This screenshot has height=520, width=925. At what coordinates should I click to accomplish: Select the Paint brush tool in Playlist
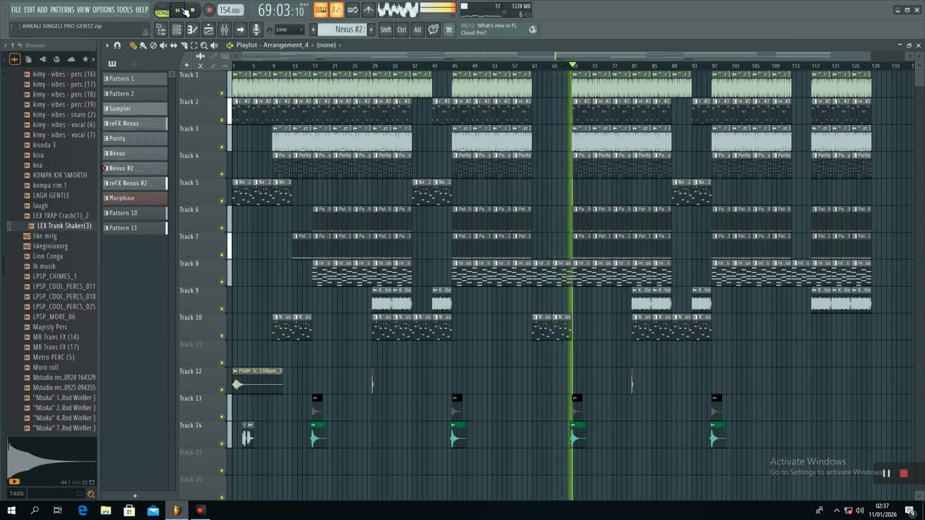pyautogui.click(x=143, y=45)
